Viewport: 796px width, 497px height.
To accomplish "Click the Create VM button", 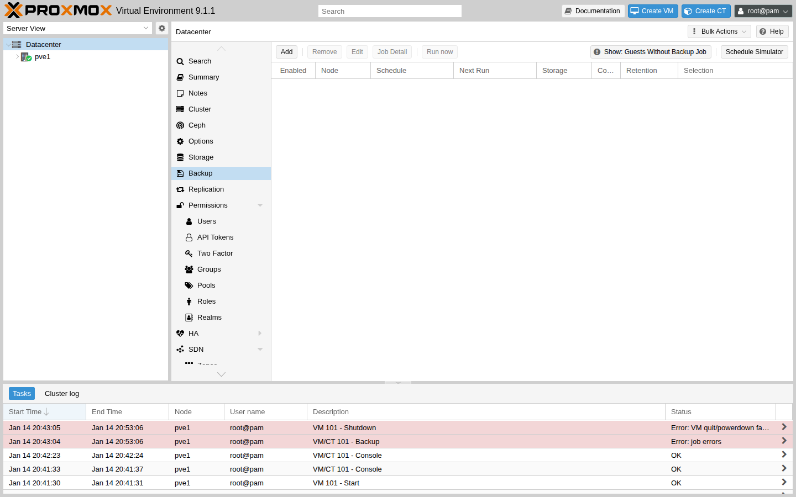I will coord(653,10).
